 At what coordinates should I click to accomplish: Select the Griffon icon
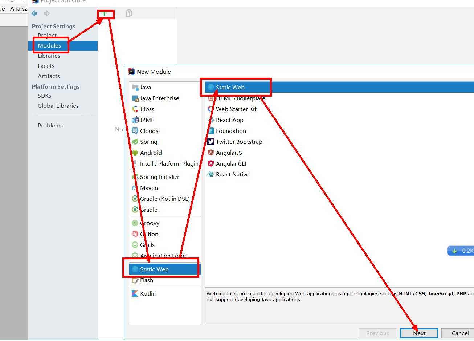(x=135, y=234)
